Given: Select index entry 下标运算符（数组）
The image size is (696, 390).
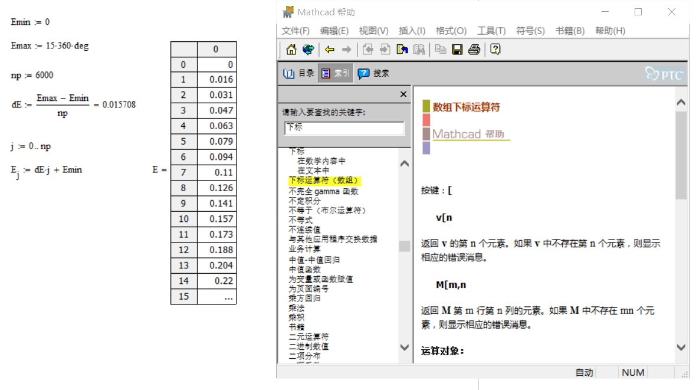Looking at the screenshot, I should [x=324, y=181].
